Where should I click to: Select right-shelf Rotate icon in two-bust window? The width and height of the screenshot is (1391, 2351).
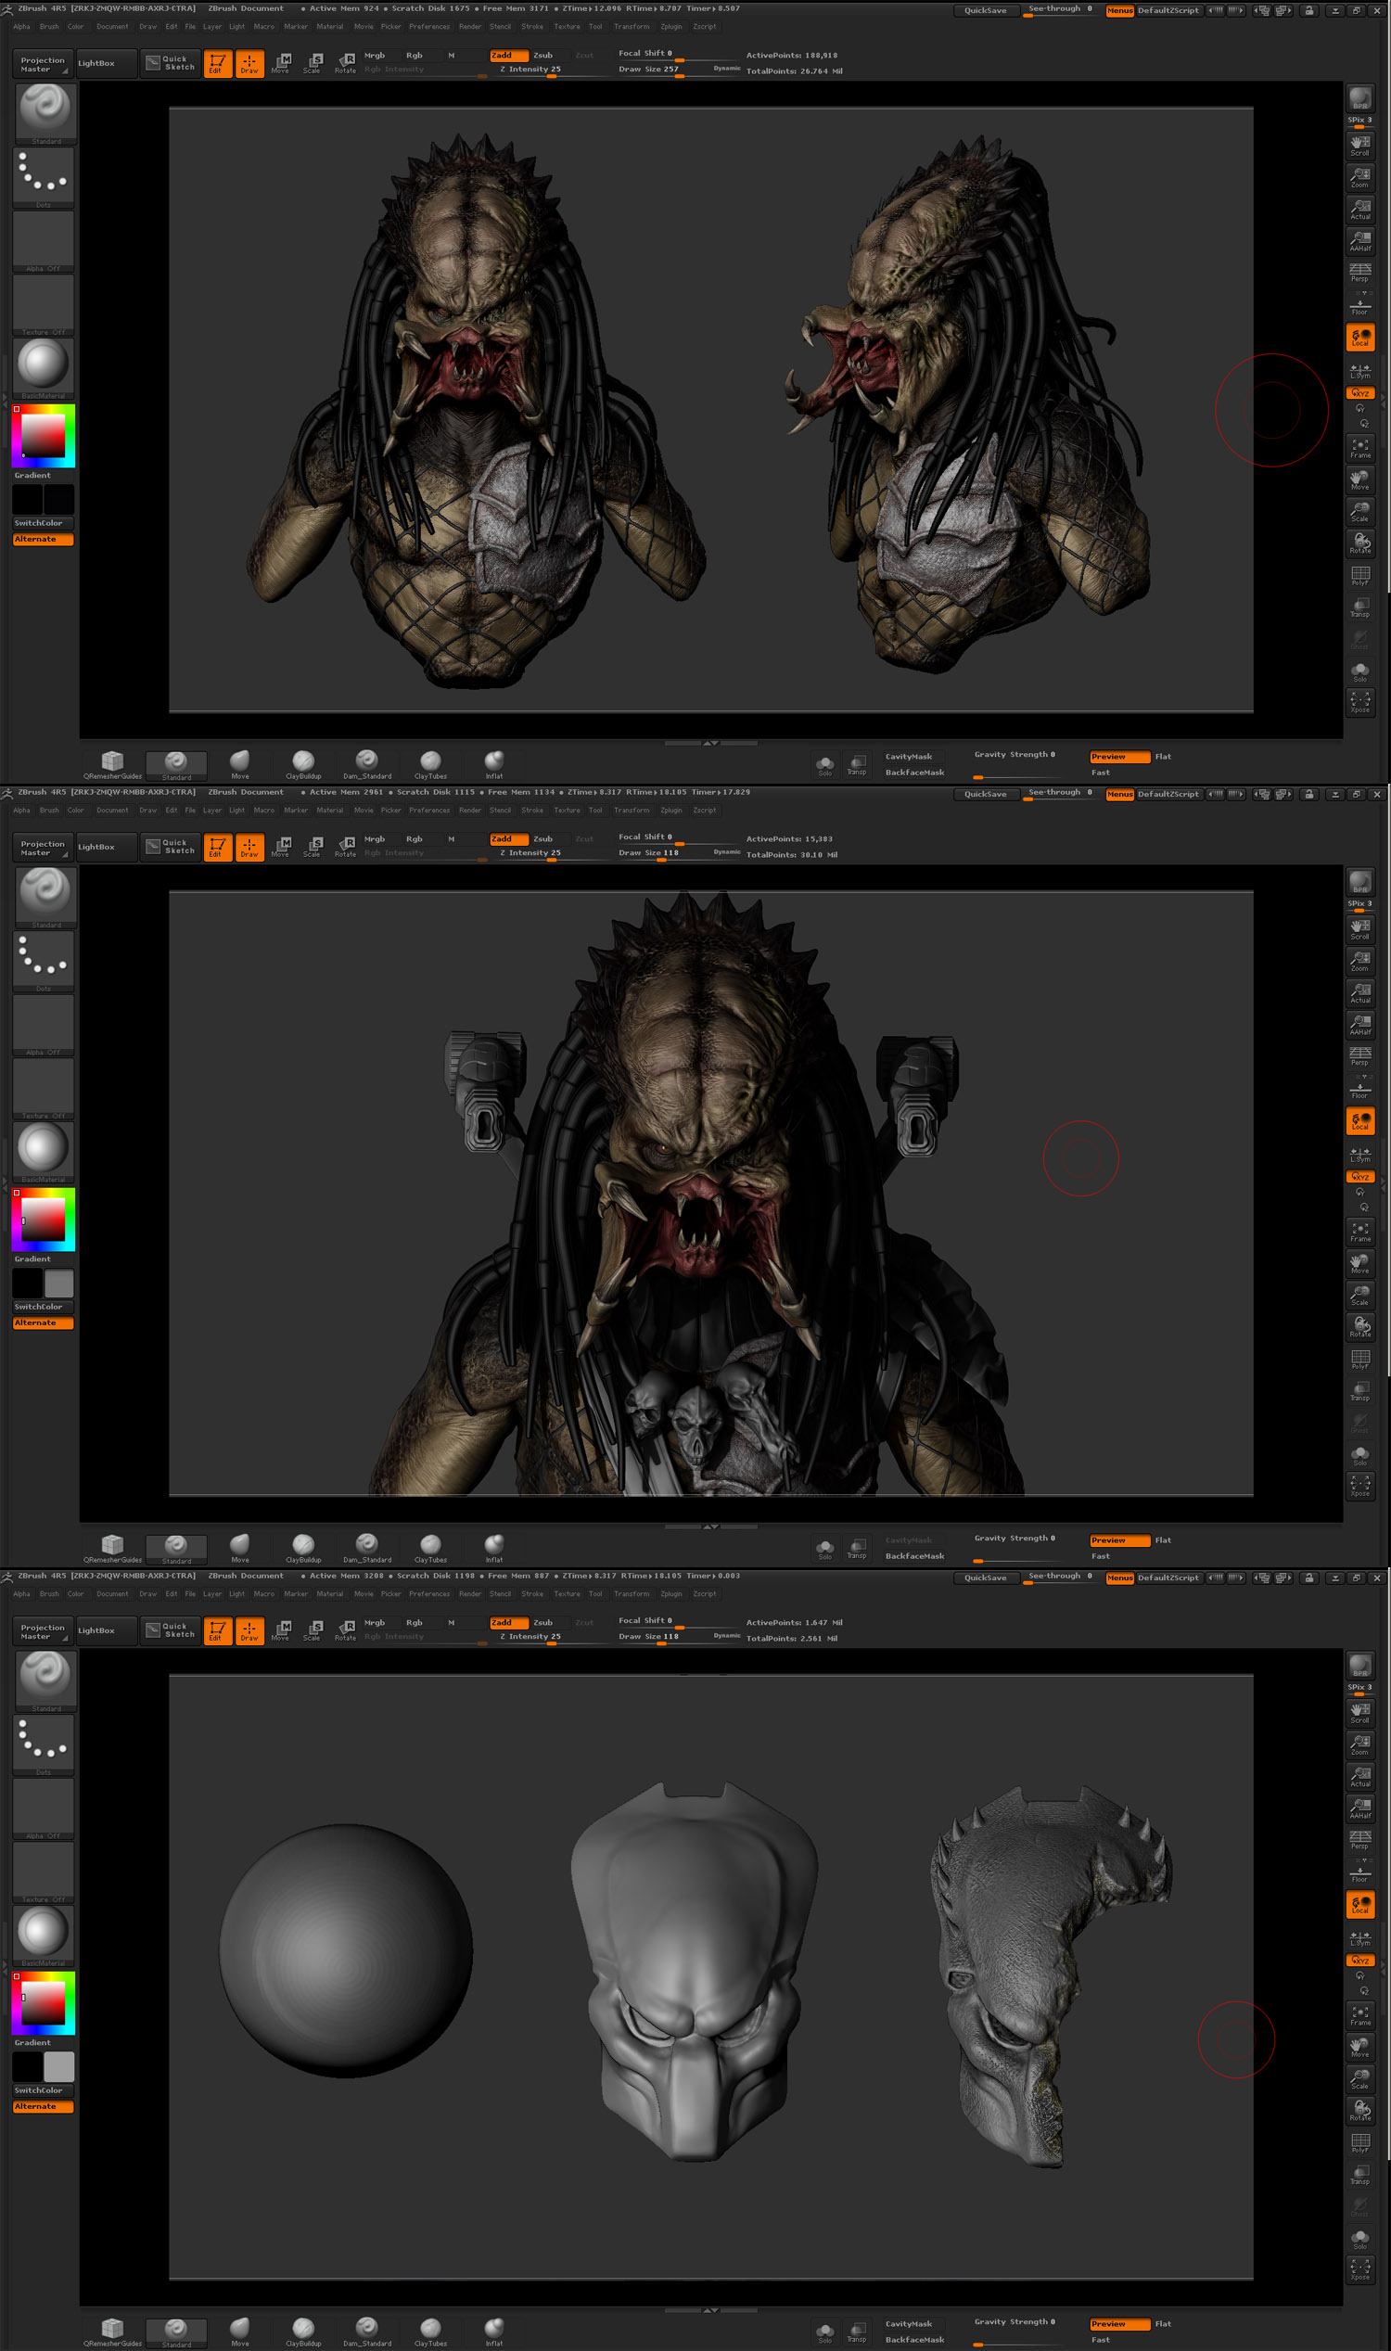(1359, 543)
